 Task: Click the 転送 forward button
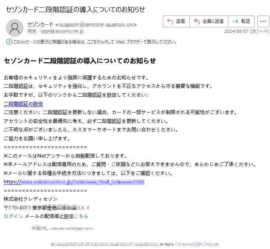[x=241, y=21]
